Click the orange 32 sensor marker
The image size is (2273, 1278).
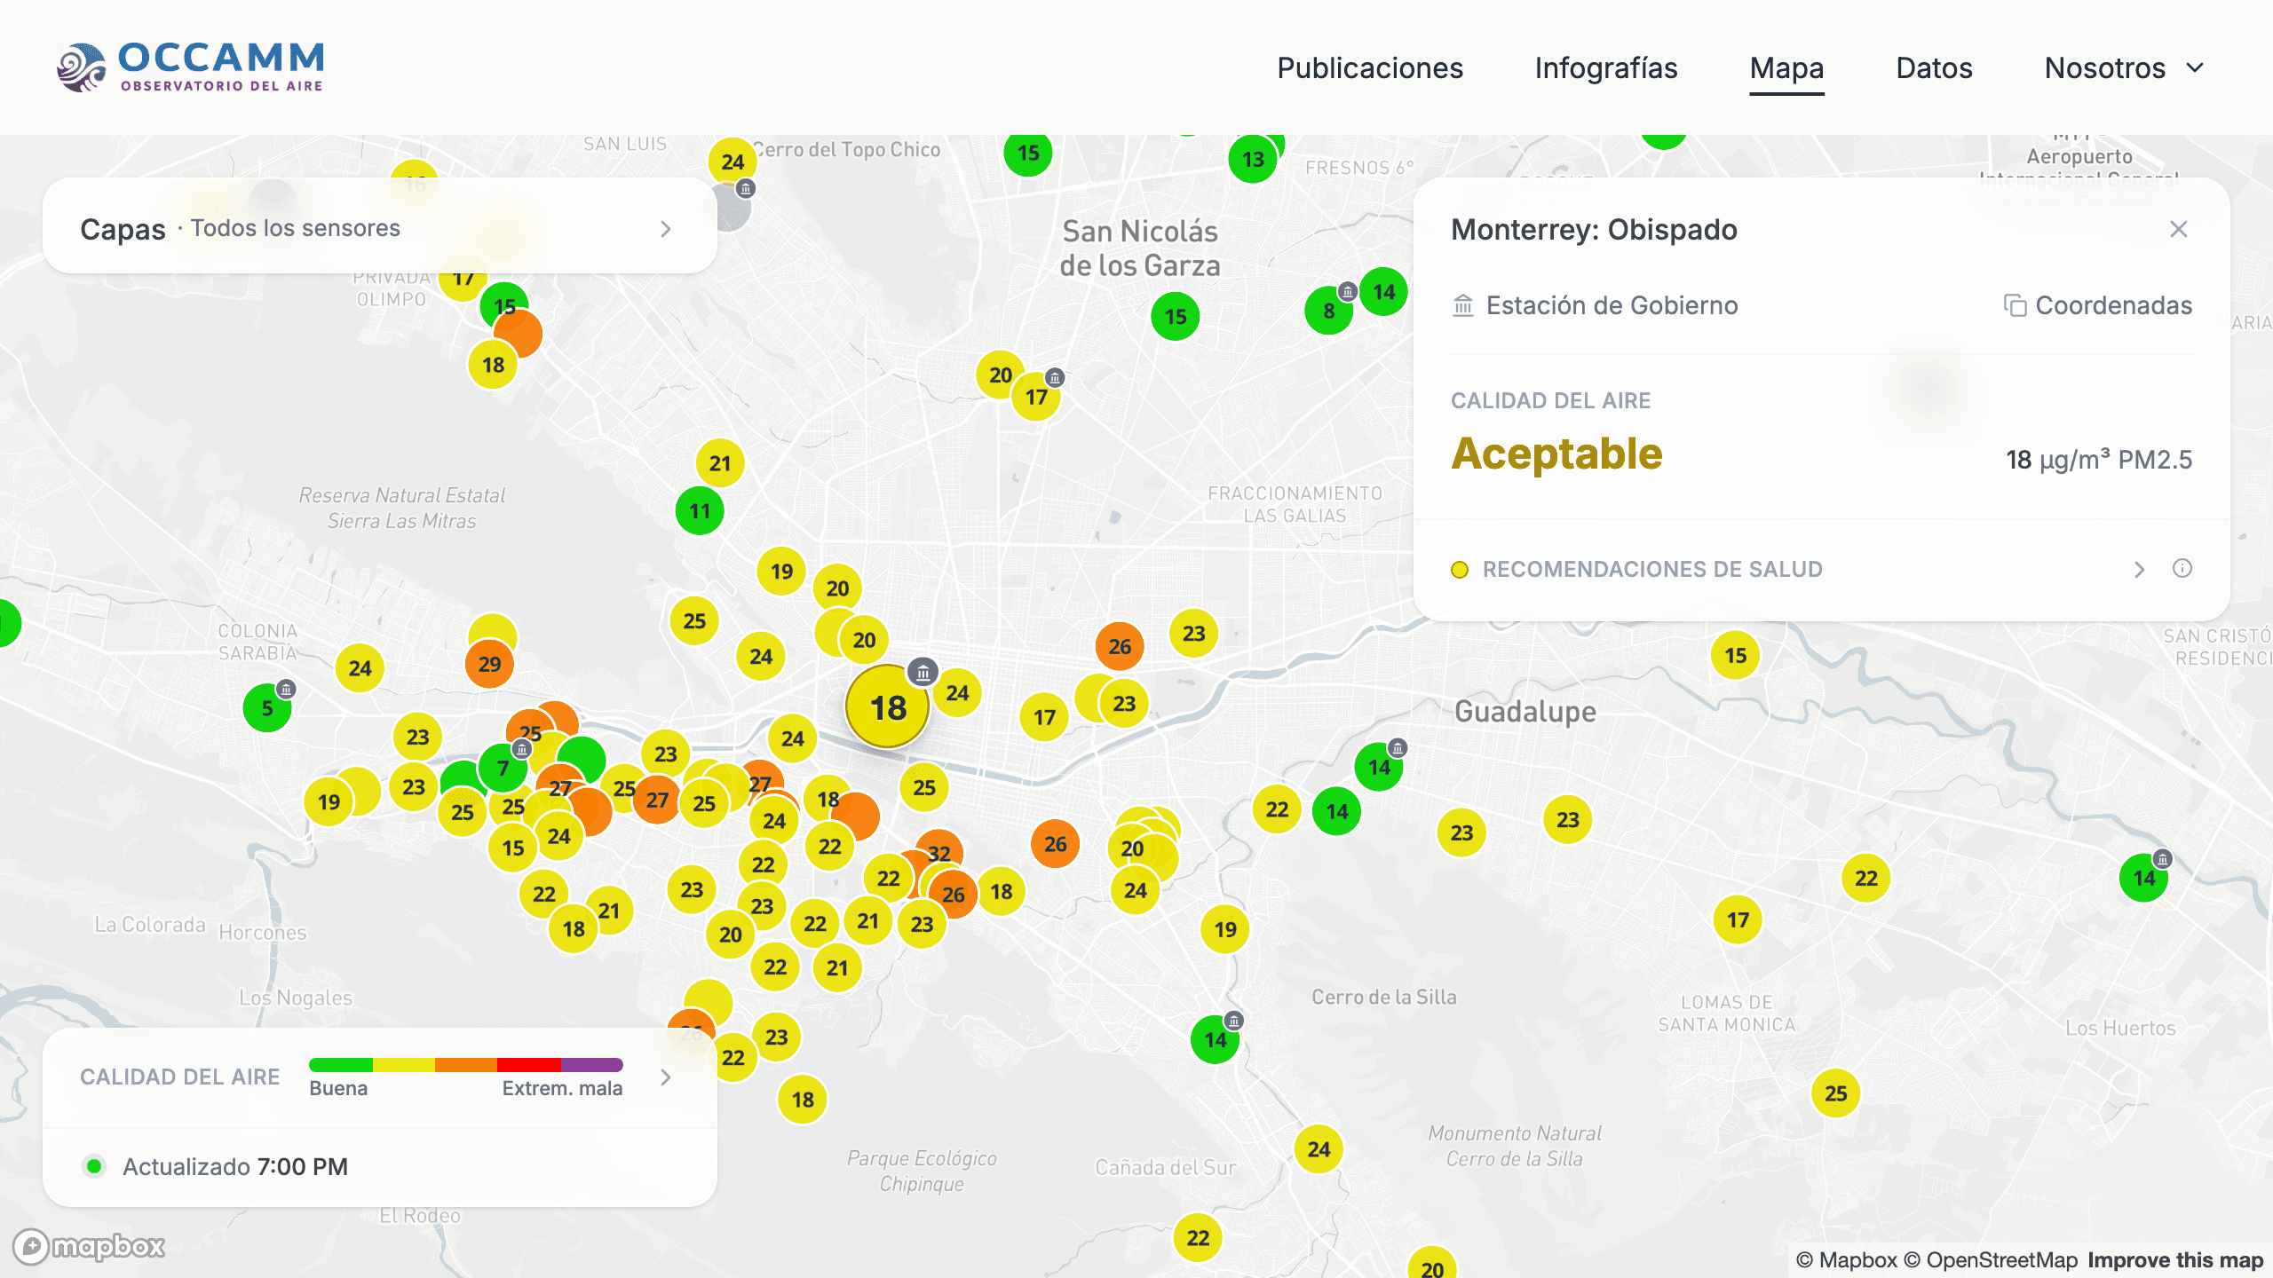[939, 853]
